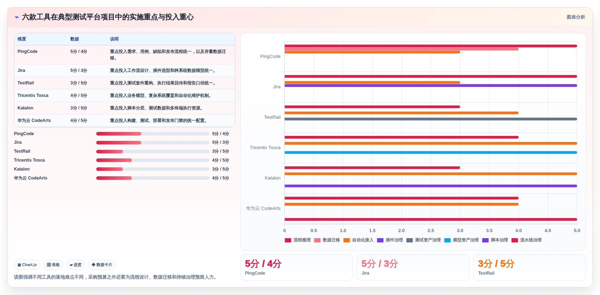Select the 华为云 CodeArts row name in table
The image size is (600, 295).
(34, 121)
